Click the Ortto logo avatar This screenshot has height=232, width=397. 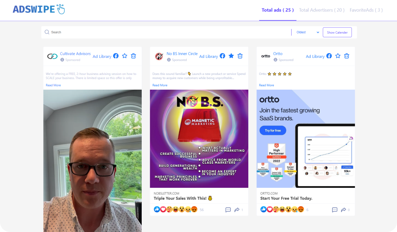(266, 56)
